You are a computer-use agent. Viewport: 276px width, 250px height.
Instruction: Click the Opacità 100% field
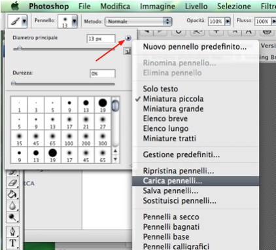pyautogui.click(x=216, y=22)
